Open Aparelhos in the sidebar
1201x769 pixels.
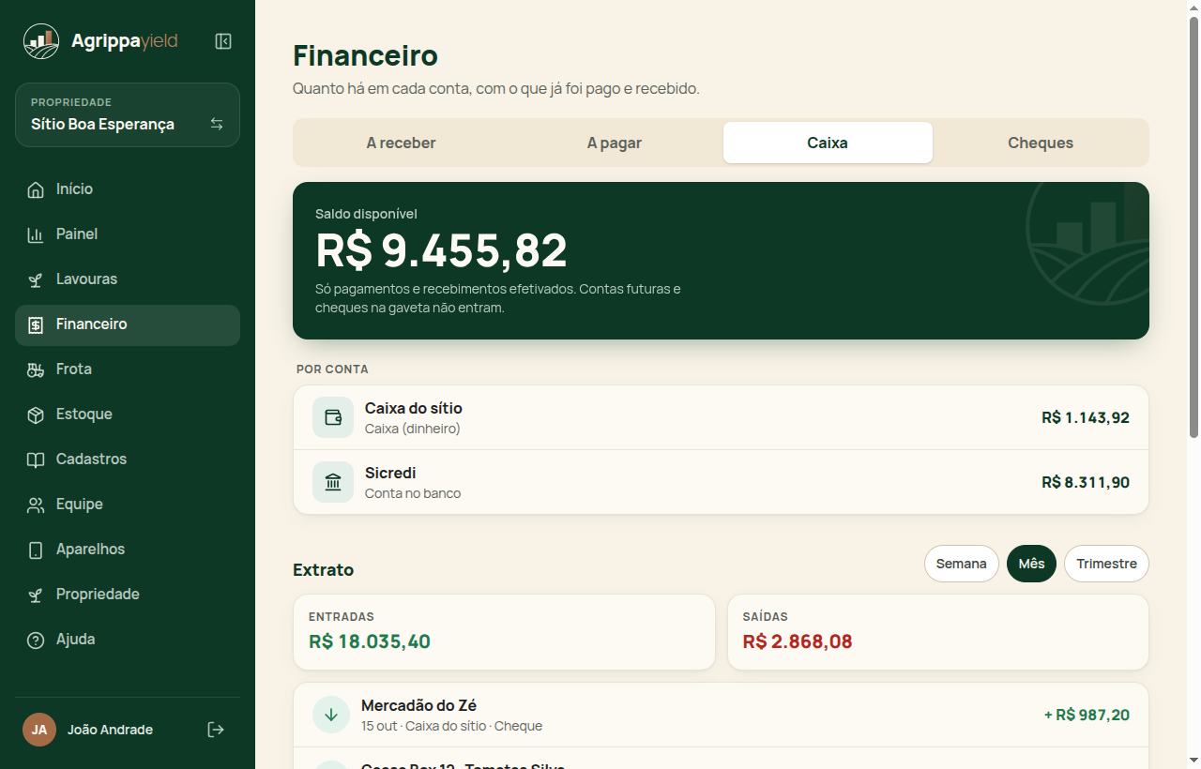tap(128, 550)
